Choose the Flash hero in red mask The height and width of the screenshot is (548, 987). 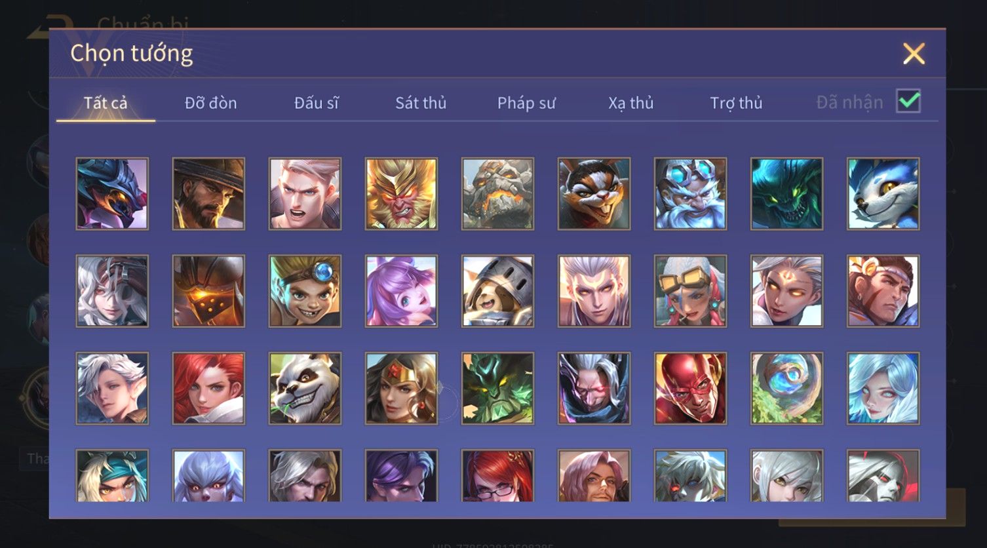tap(690, 389)
